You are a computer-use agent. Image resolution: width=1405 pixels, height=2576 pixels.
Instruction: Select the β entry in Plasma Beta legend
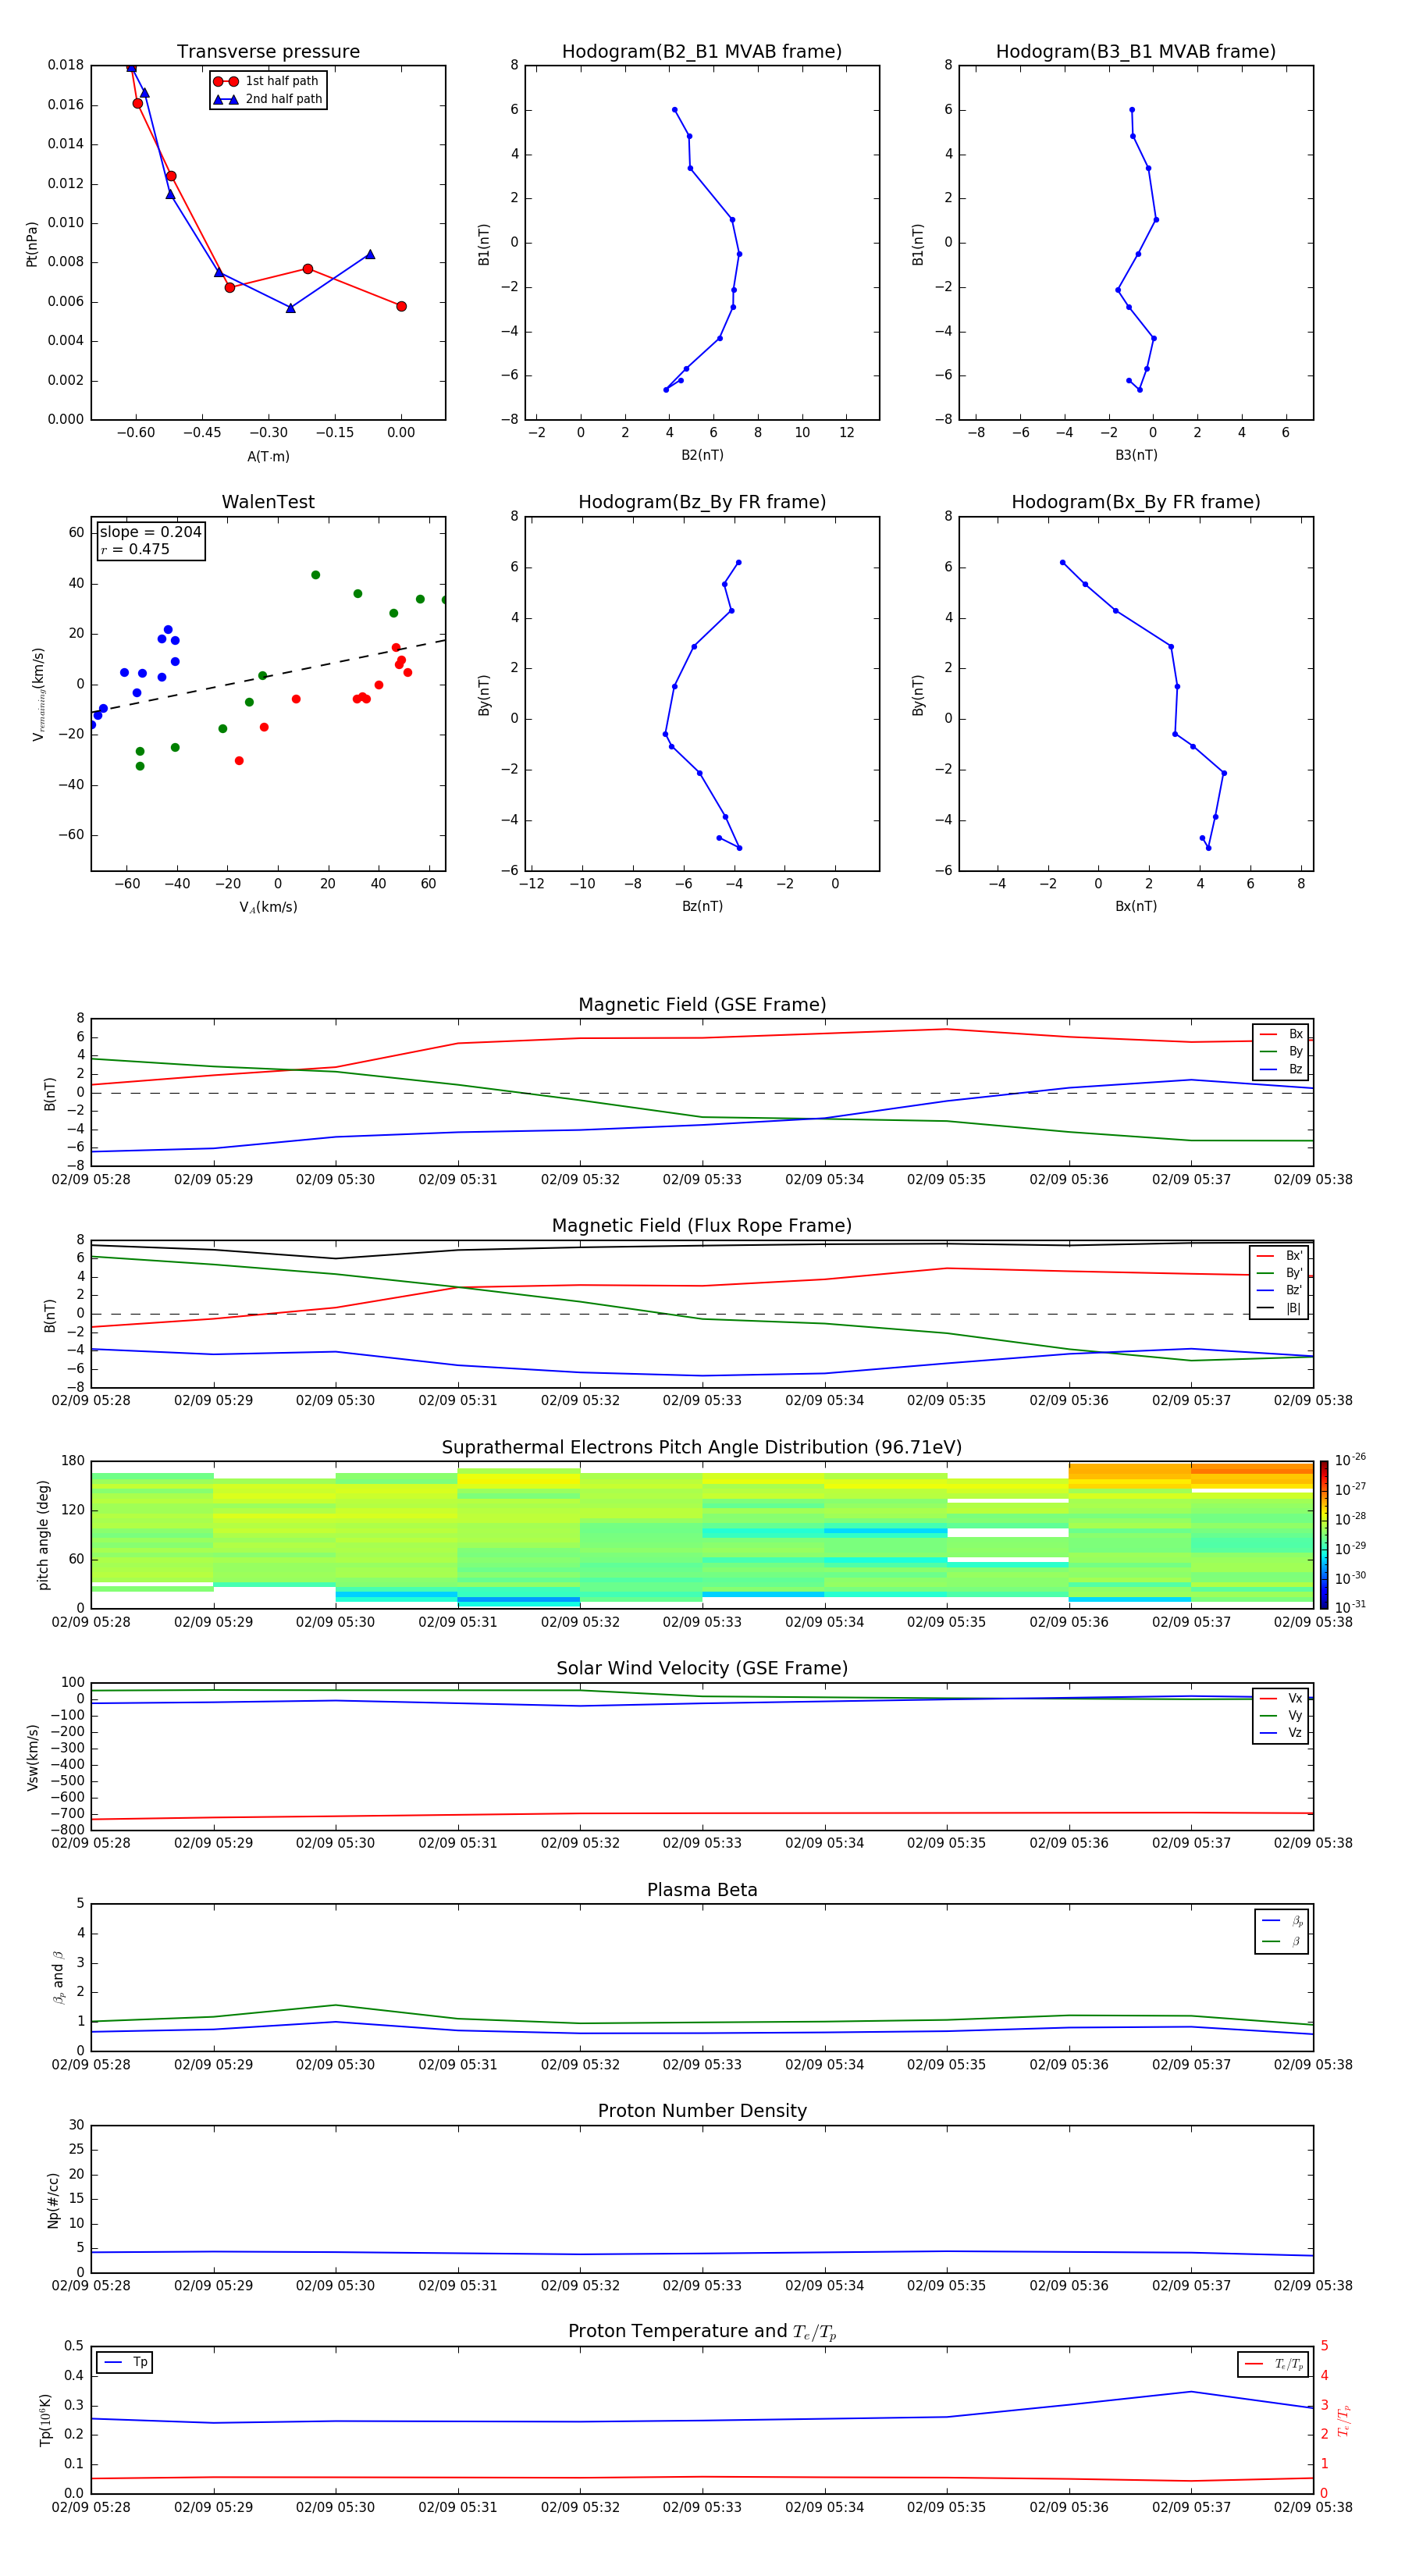click(1282, 1941)
